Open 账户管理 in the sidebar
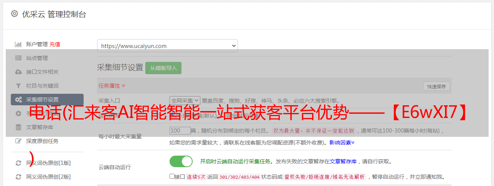 pyautogui.click(x=37, y=44)
